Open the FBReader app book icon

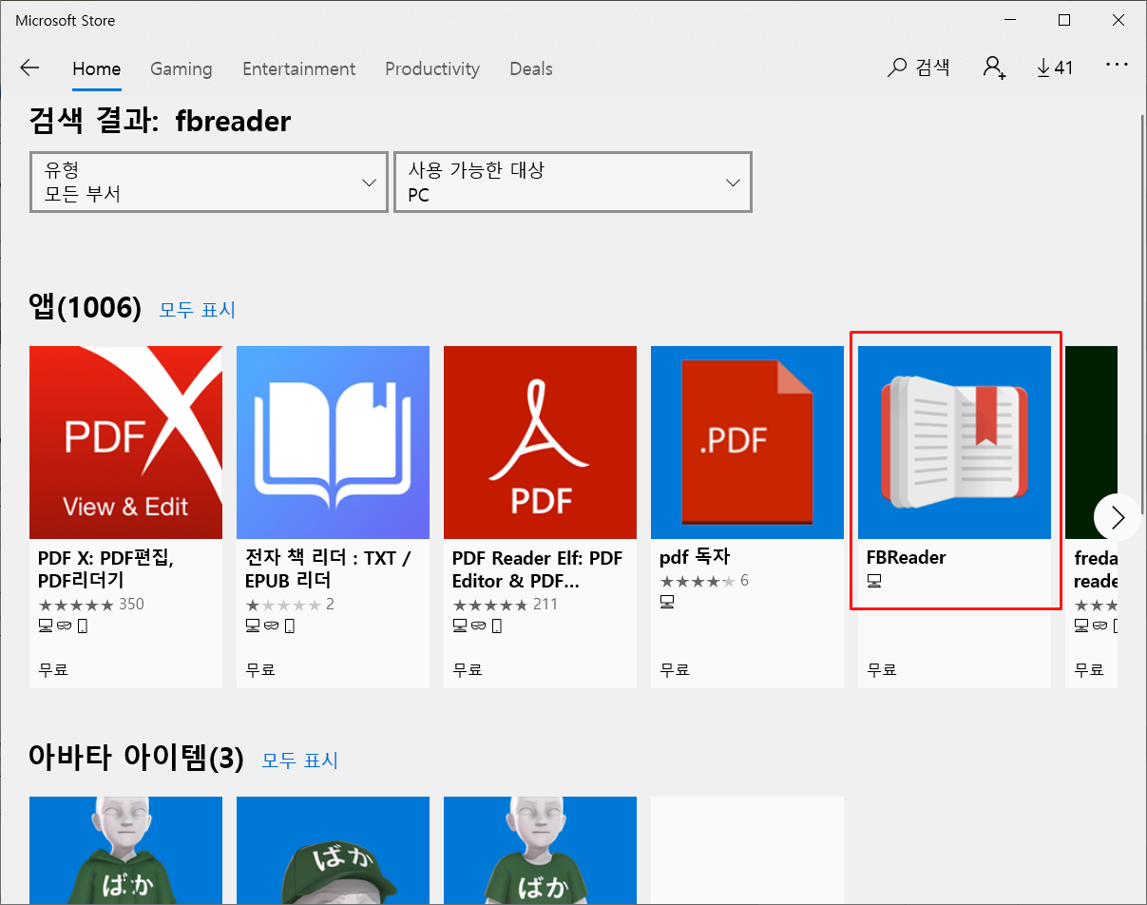954,442
